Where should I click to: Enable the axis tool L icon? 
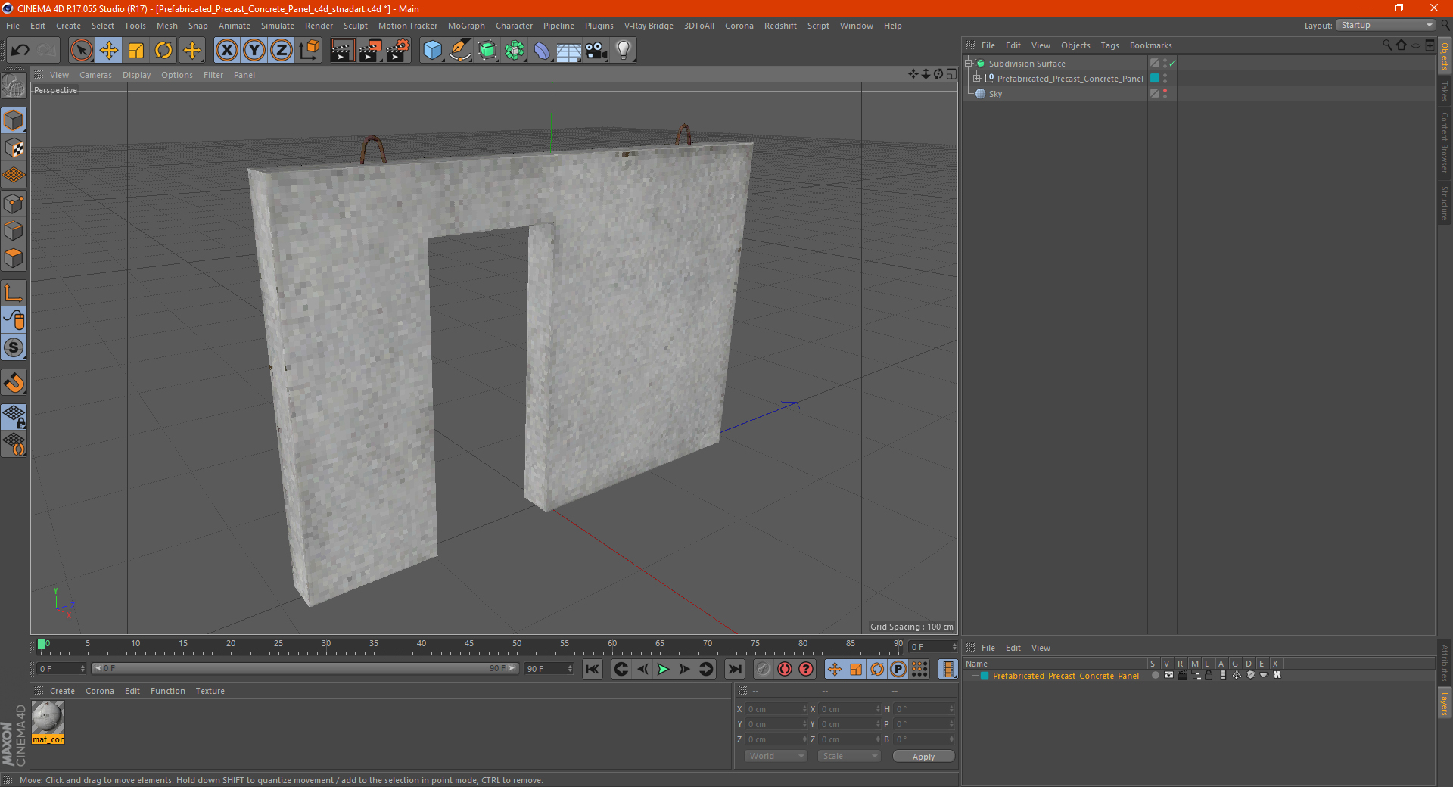tap(14, 293)
